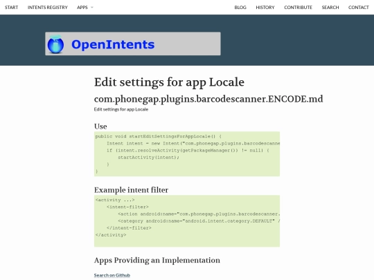Image resolution: width=374 pixels, height=280 pixels.
Task: Click the 'Apps Providing an Implementation' heading
Action: click(x=157, y=260)
